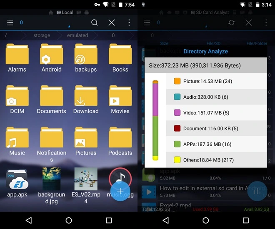The width and height of the screenshot is (275, 229).
Task: Click the vertical storage usage bar
Action: click(155, 120)
